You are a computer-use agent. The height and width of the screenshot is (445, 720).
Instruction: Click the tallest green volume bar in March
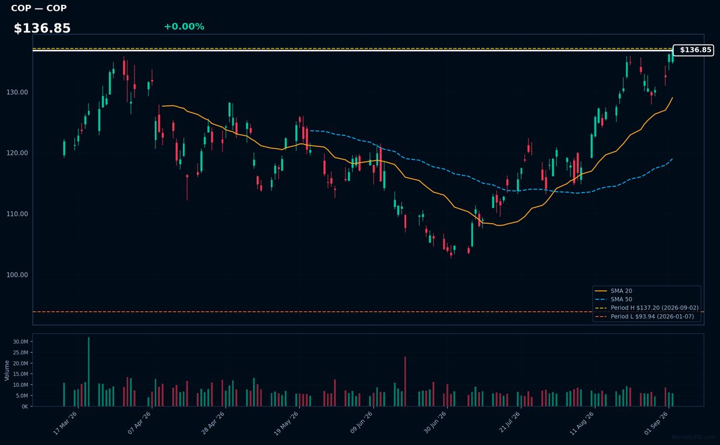point(89,372)
